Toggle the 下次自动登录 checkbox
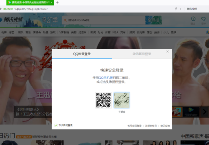 point(56,125)
